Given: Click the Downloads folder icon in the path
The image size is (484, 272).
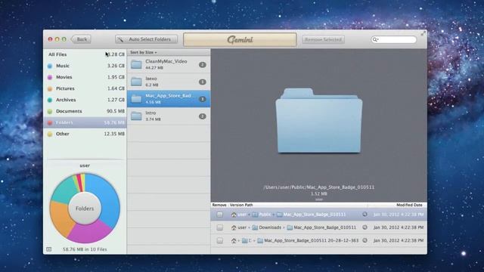Looking at the screenshot, I should 255,227.
